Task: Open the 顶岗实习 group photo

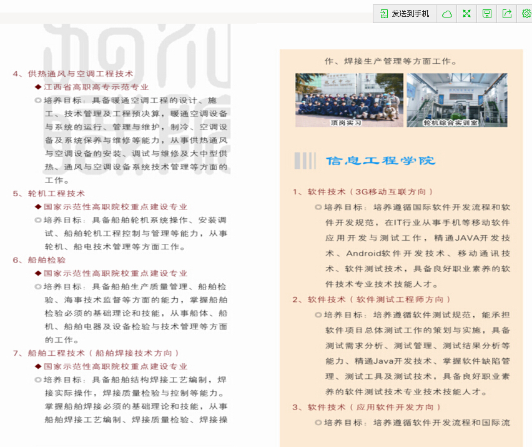Action: 349,100
